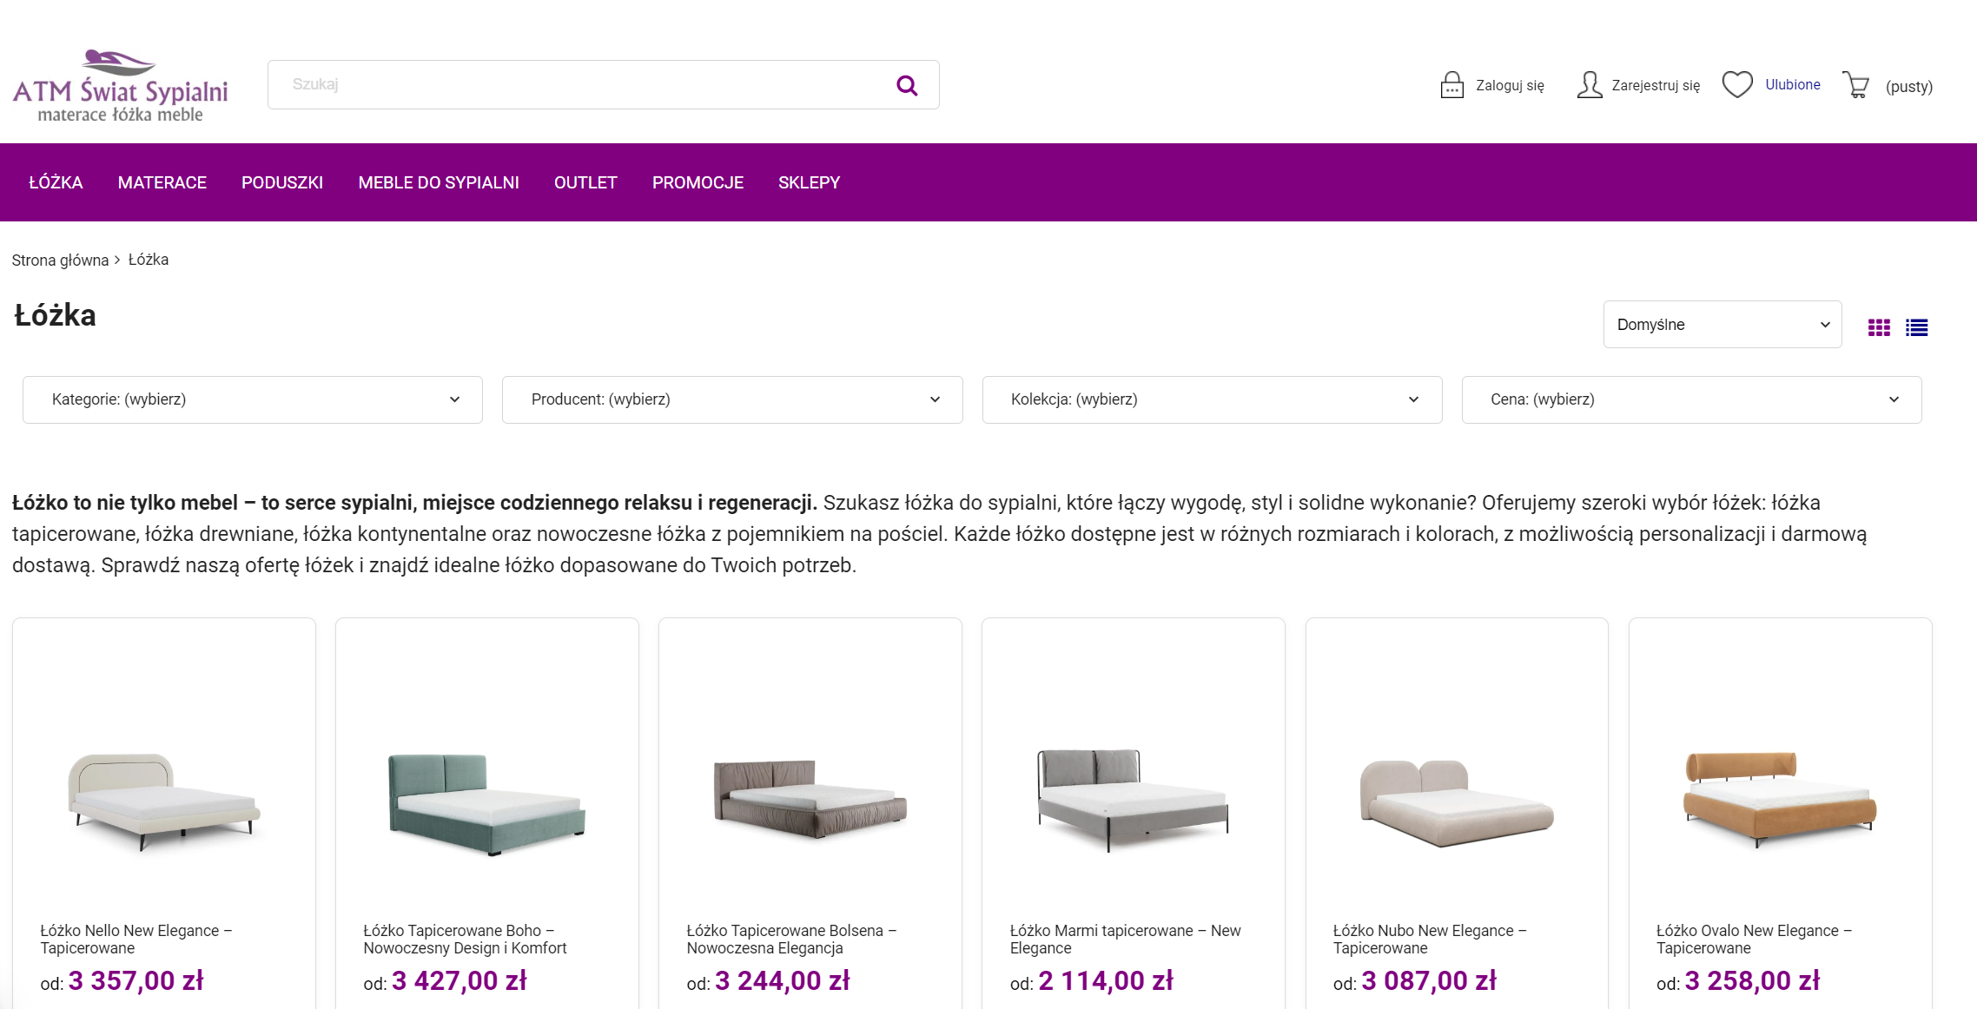Open the OUTLET menu item
This screenshot has width=1977, height=1009.
coord(585,182)
